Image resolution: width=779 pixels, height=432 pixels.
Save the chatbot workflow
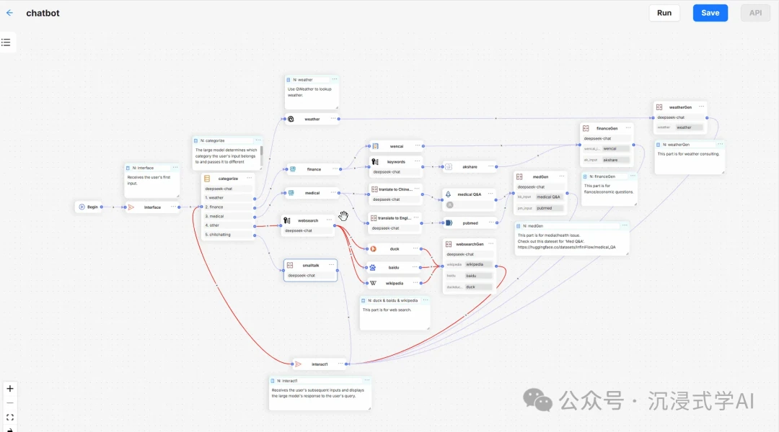710,12
